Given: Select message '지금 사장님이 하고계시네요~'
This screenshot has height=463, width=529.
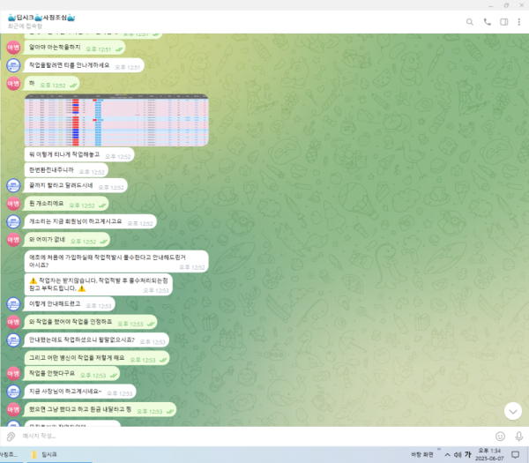Looking at the screenshot, I should (80, 392).
